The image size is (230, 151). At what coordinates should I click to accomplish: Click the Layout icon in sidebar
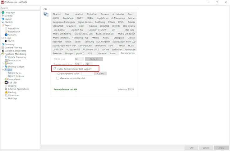pos(3,19)
